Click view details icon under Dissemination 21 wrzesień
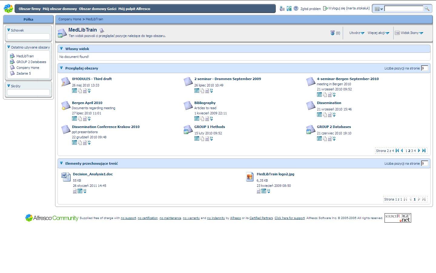Viewport: 436px width, 273px height. (330, 115)
